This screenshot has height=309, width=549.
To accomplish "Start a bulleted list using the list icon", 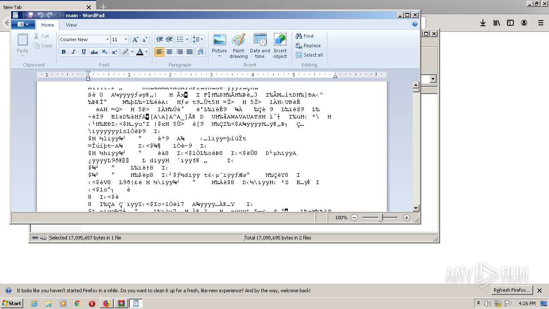I will pos(180,39).
